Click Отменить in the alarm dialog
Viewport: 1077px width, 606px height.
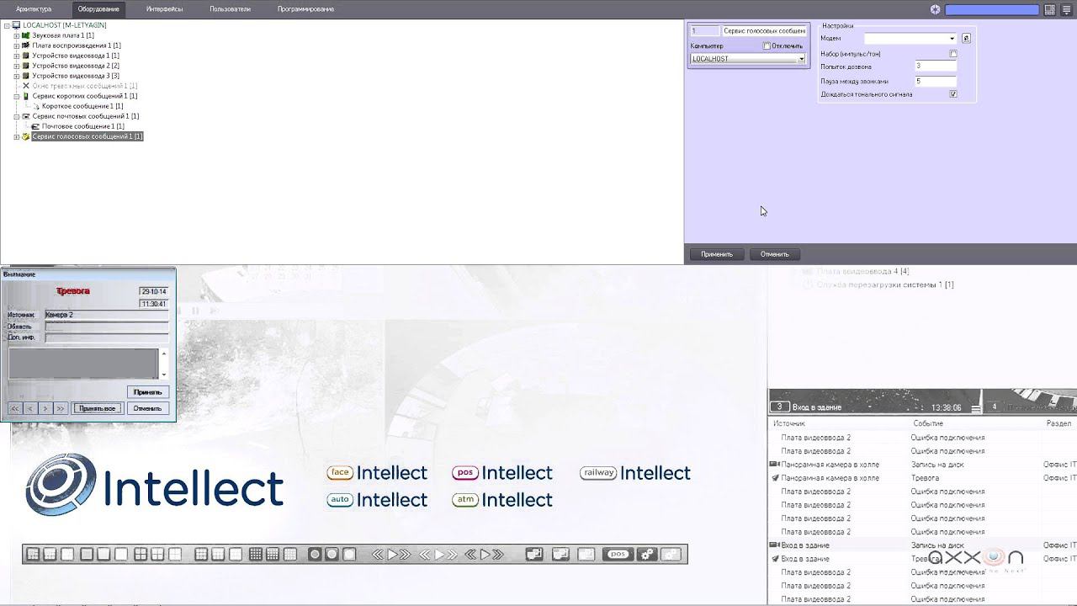pos(147,408)
